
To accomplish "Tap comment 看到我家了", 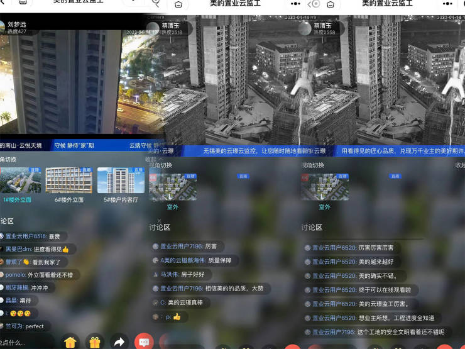I will tap(33, 262).
